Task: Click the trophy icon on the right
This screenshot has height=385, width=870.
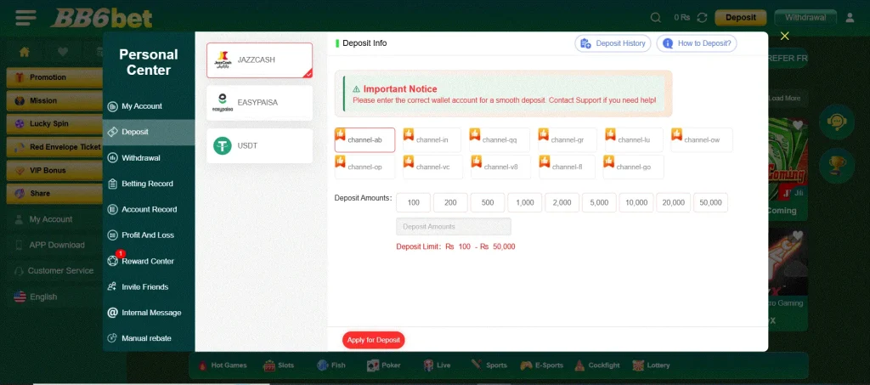Action: point(836,166)
